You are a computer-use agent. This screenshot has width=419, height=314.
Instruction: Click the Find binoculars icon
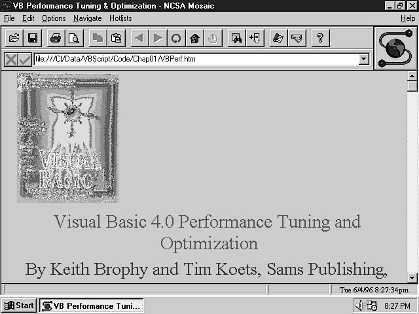[236, 39]
